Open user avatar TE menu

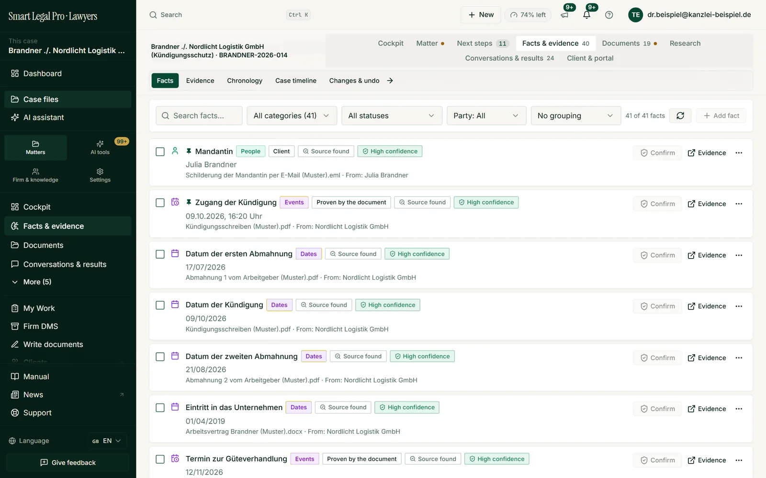[635, 15]
